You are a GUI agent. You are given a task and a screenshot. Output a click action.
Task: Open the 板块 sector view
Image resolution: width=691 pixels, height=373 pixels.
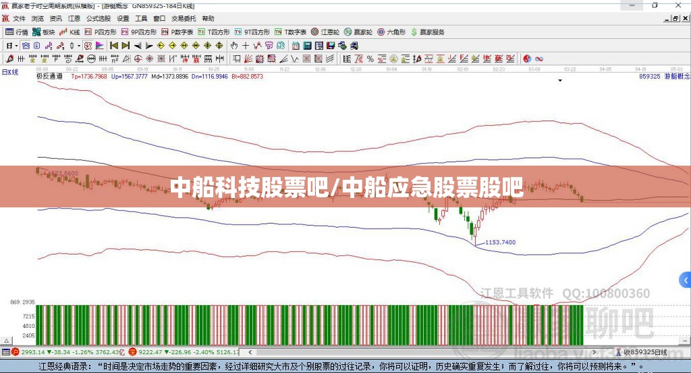[x=44, y=32]
